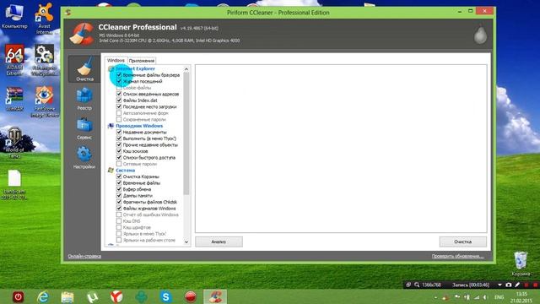Uncheck Фрагменты файлов Chkdsk

coord(119,202)
